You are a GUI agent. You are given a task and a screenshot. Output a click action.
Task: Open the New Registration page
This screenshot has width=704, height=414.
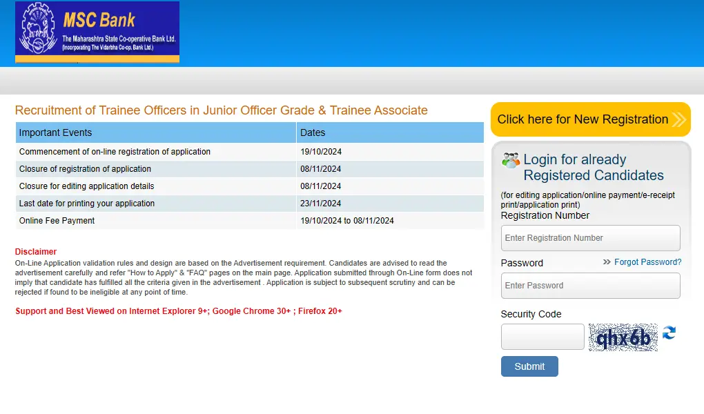(x=583, y=119)
